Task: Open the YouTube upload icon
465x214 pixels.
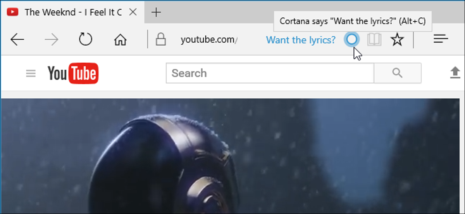Action: 455,73
